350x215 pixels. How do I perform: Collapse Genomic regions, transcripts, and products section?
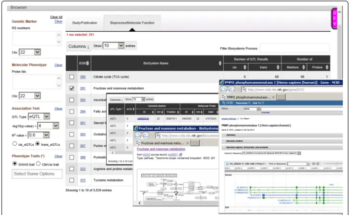pos(225,148)
